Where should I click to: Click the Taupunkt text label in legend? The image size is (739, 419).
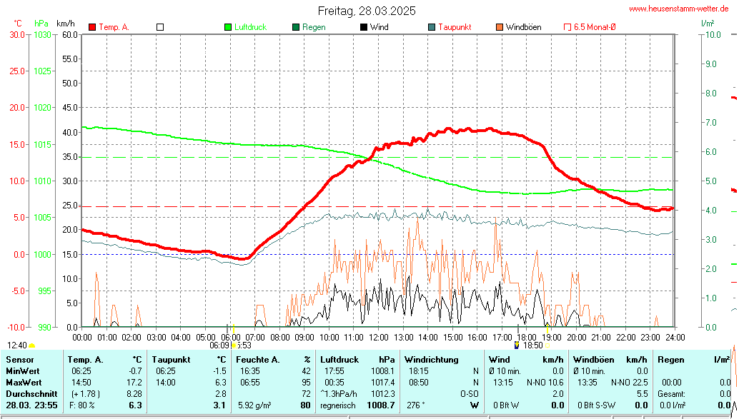pyautogui.click(x=455, y=27)
